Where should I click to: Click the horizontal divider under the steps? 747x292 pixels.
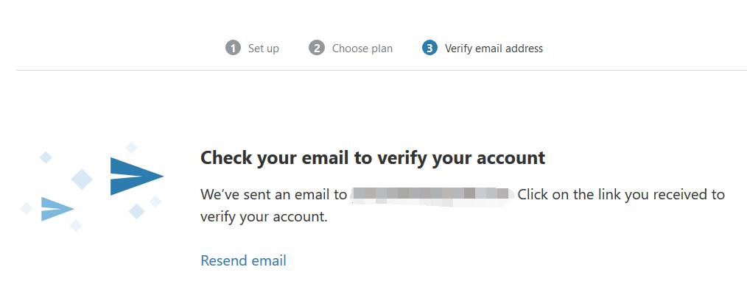point(381,71)
